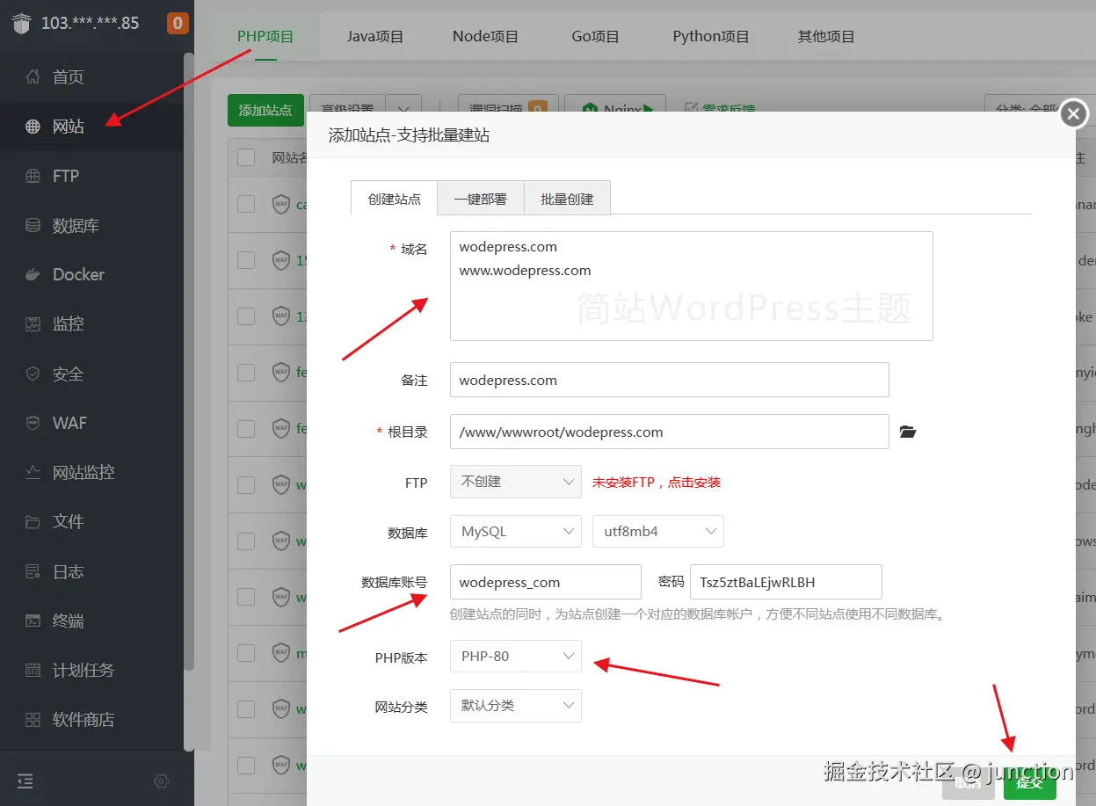Click the 提交 submit button

1029,781
